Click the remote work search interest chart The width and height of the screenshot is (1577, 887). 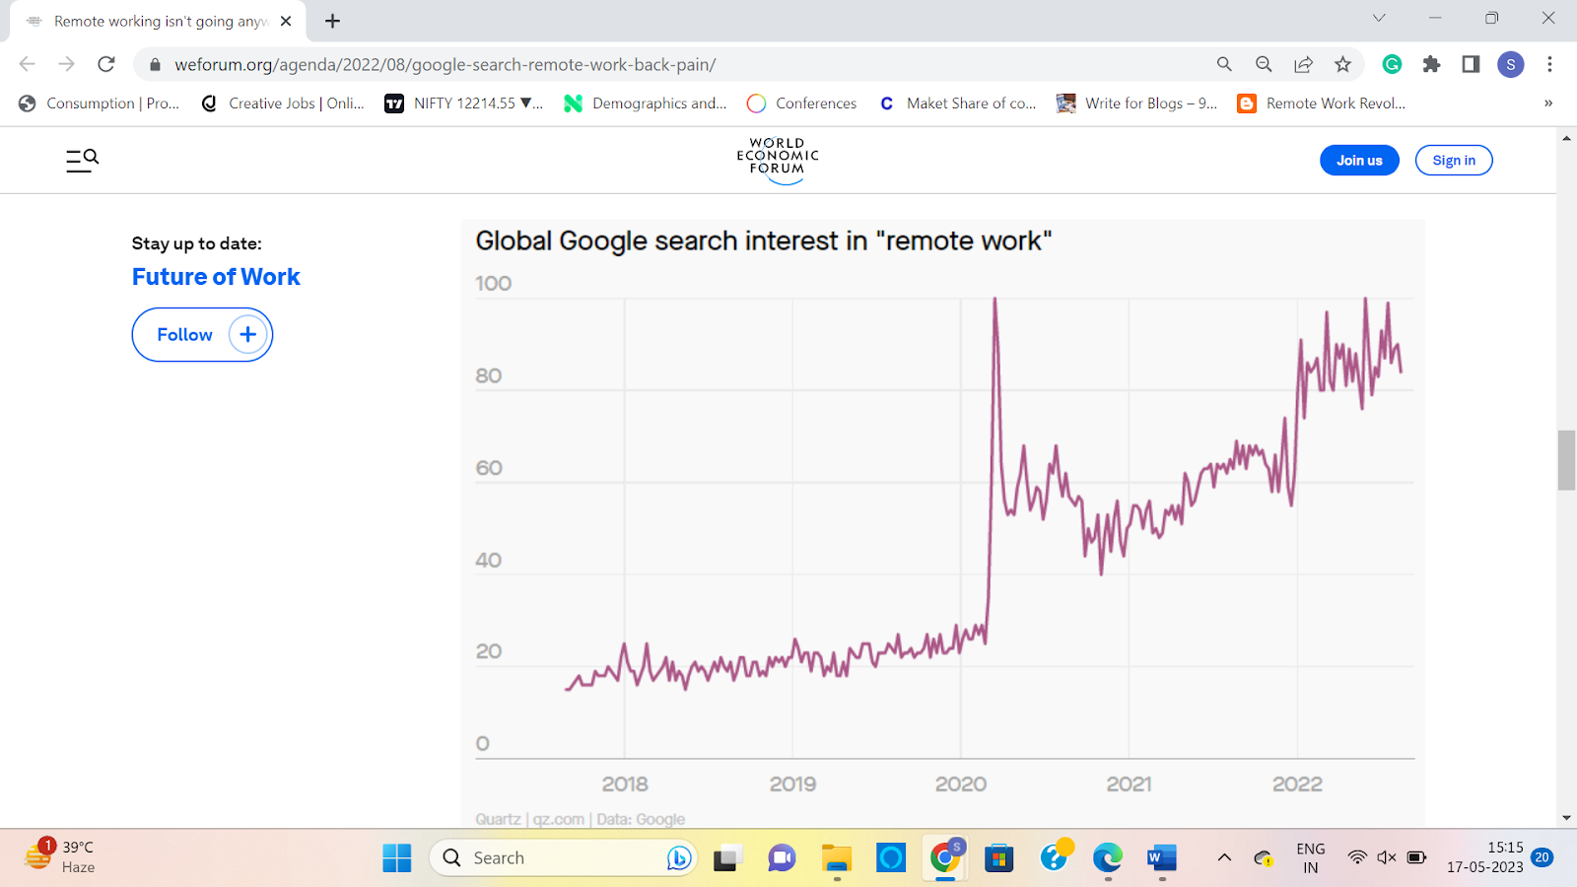click(x=943, y=522)
